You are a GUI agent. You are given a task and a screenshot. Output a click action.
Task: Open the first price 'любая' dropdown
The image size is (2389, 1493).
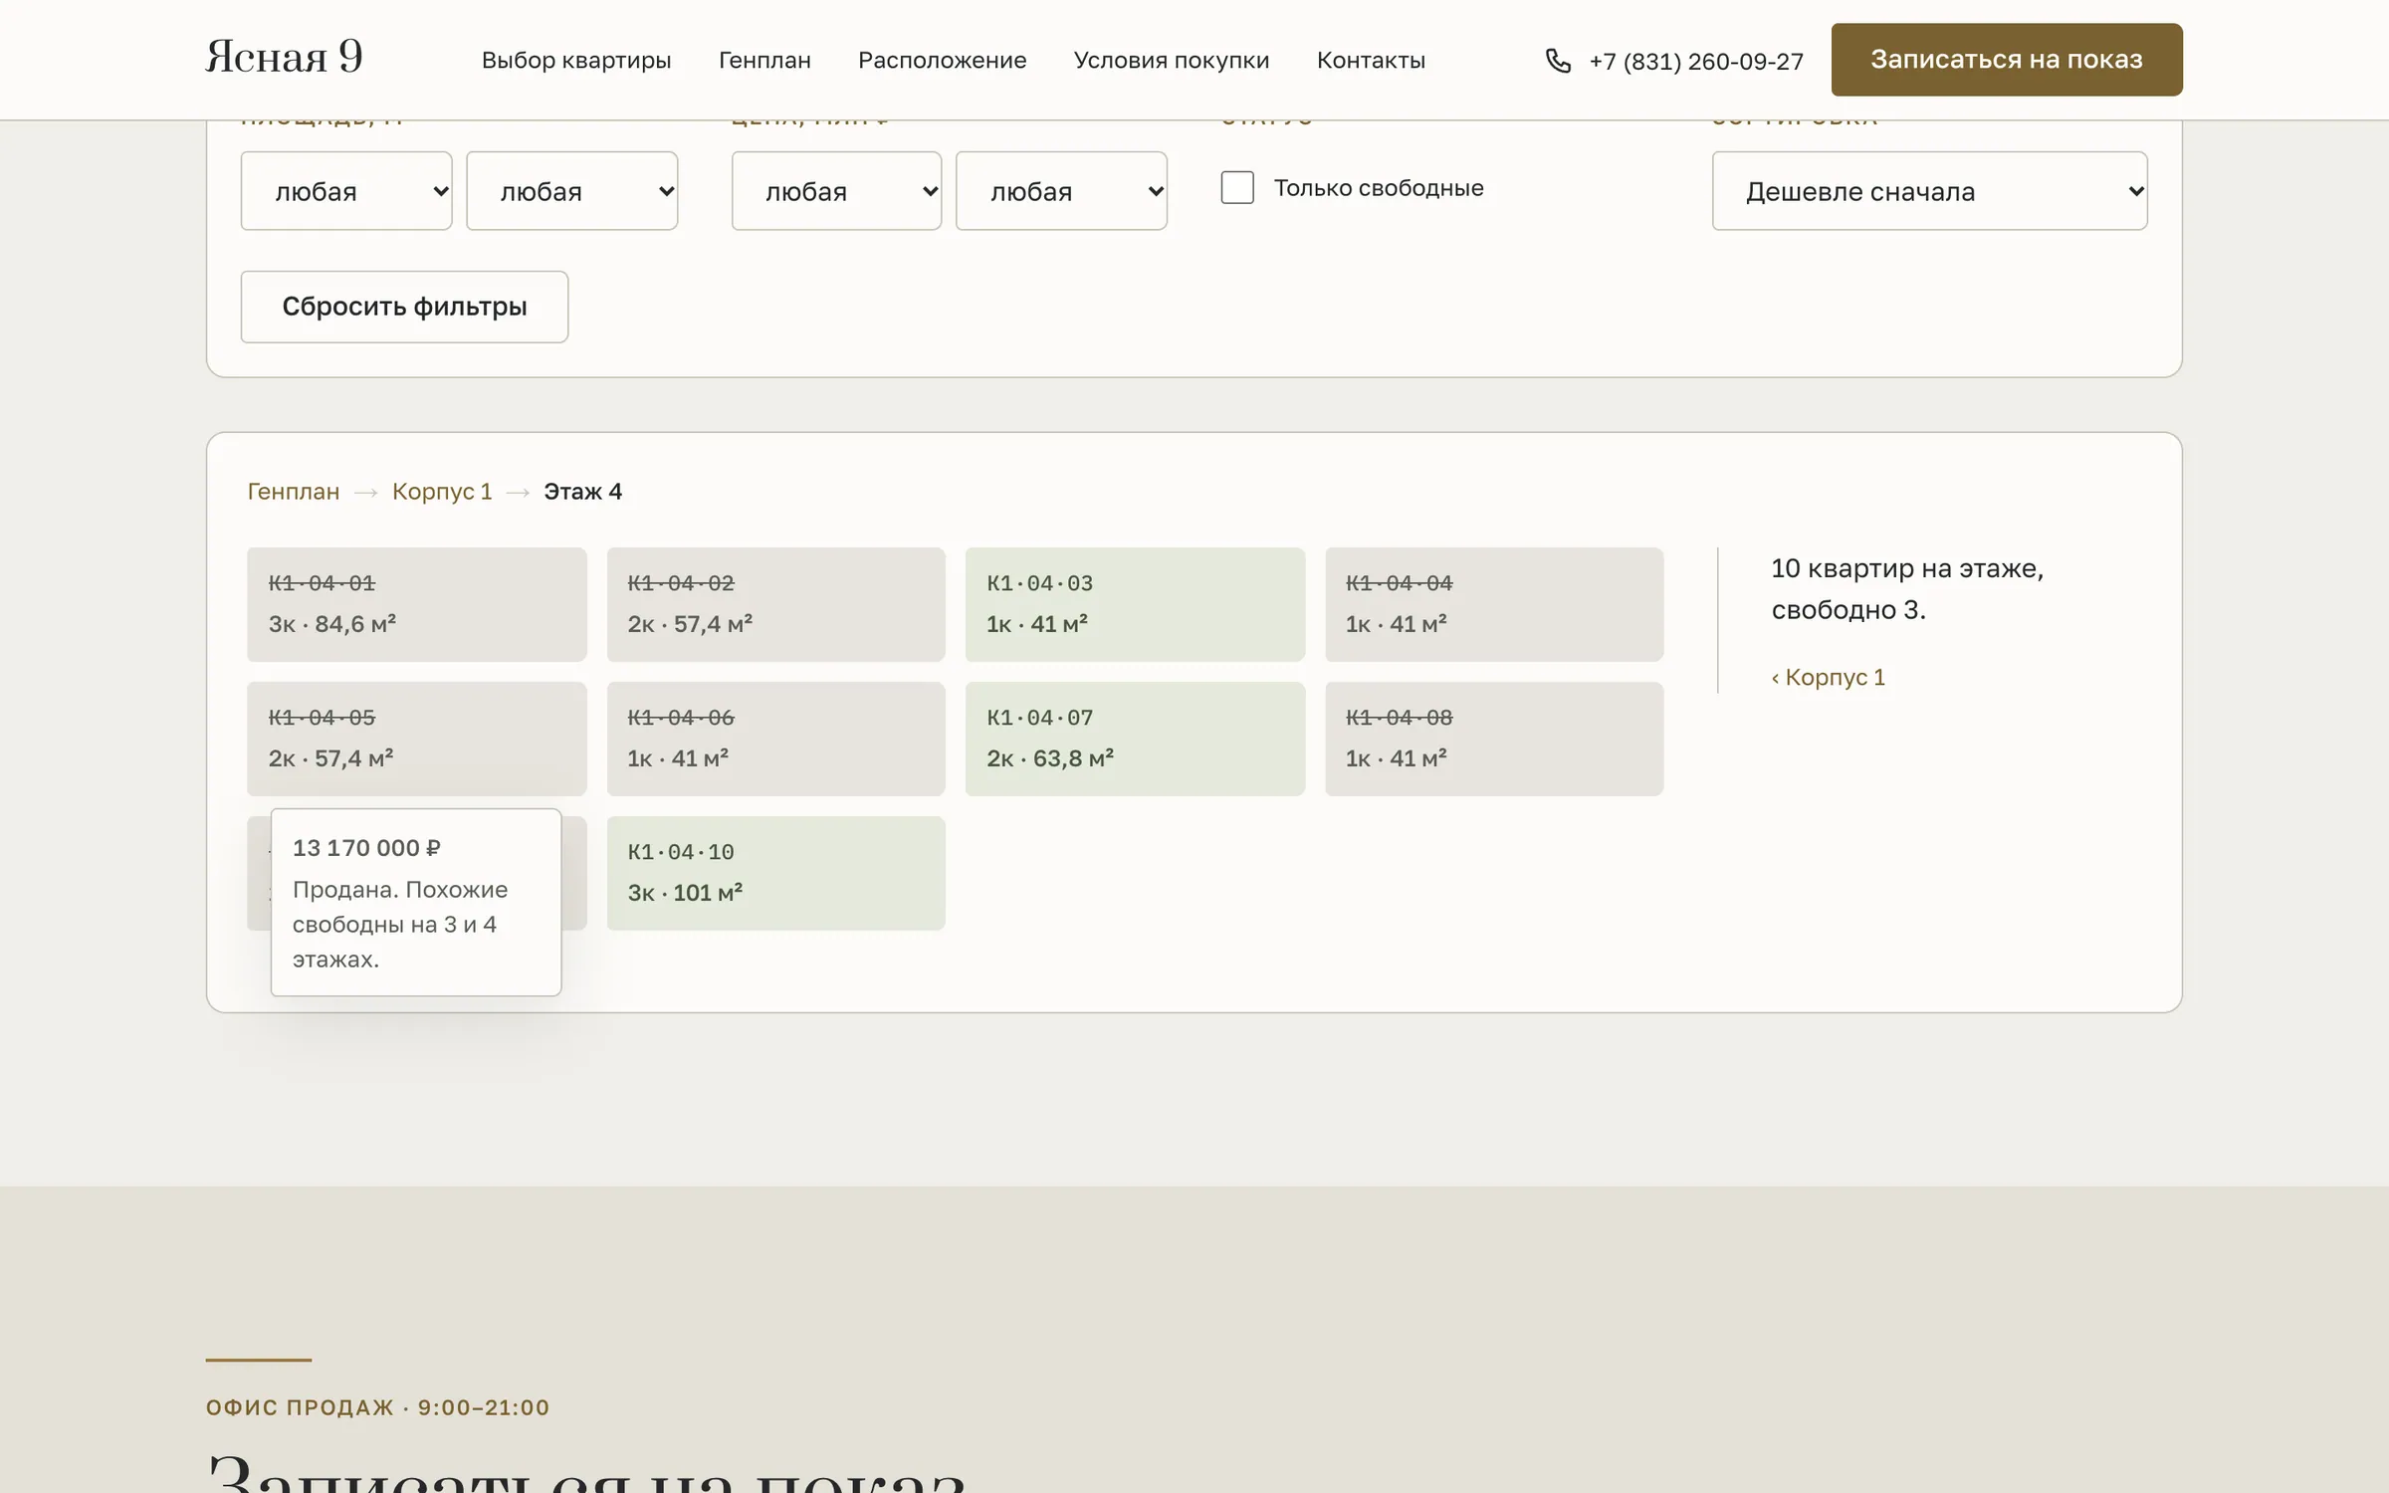tap(836, 191)
